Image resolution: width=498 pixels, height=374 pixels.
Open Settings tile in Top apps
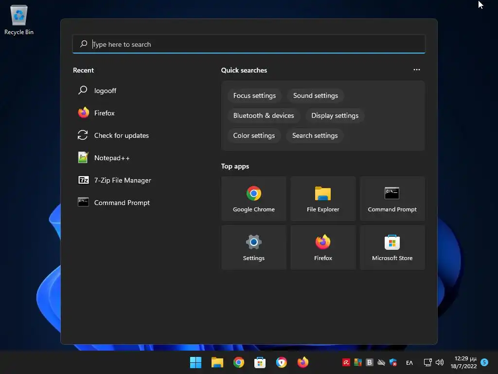[x=254, y=247]
